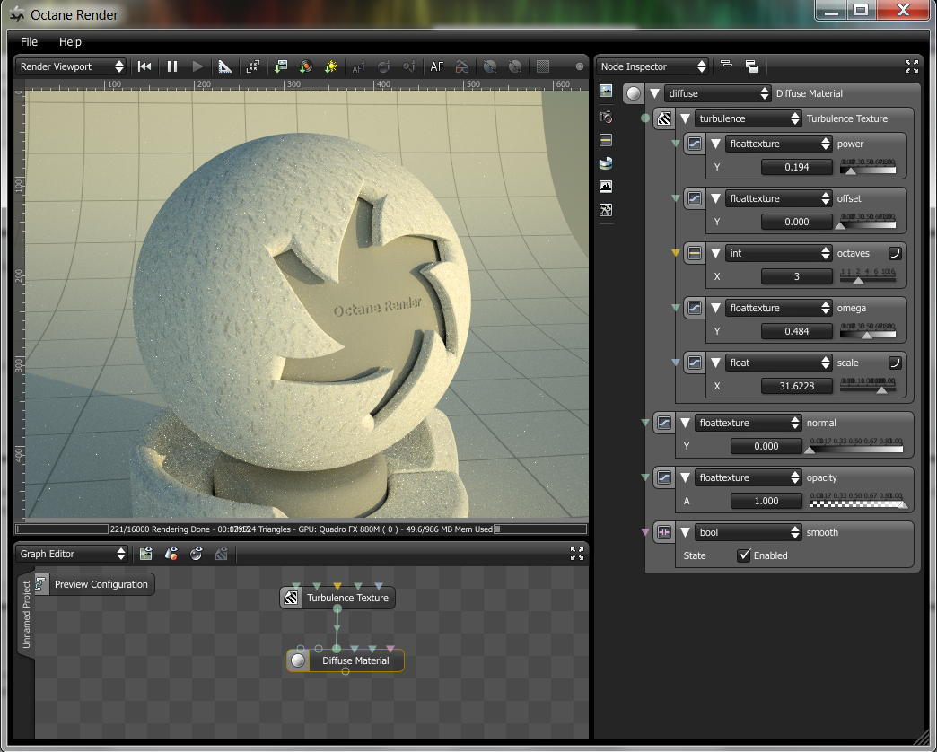Maximize the Graph Editor panel
Viewport: 937px width, 752px height.
point(577,554)
